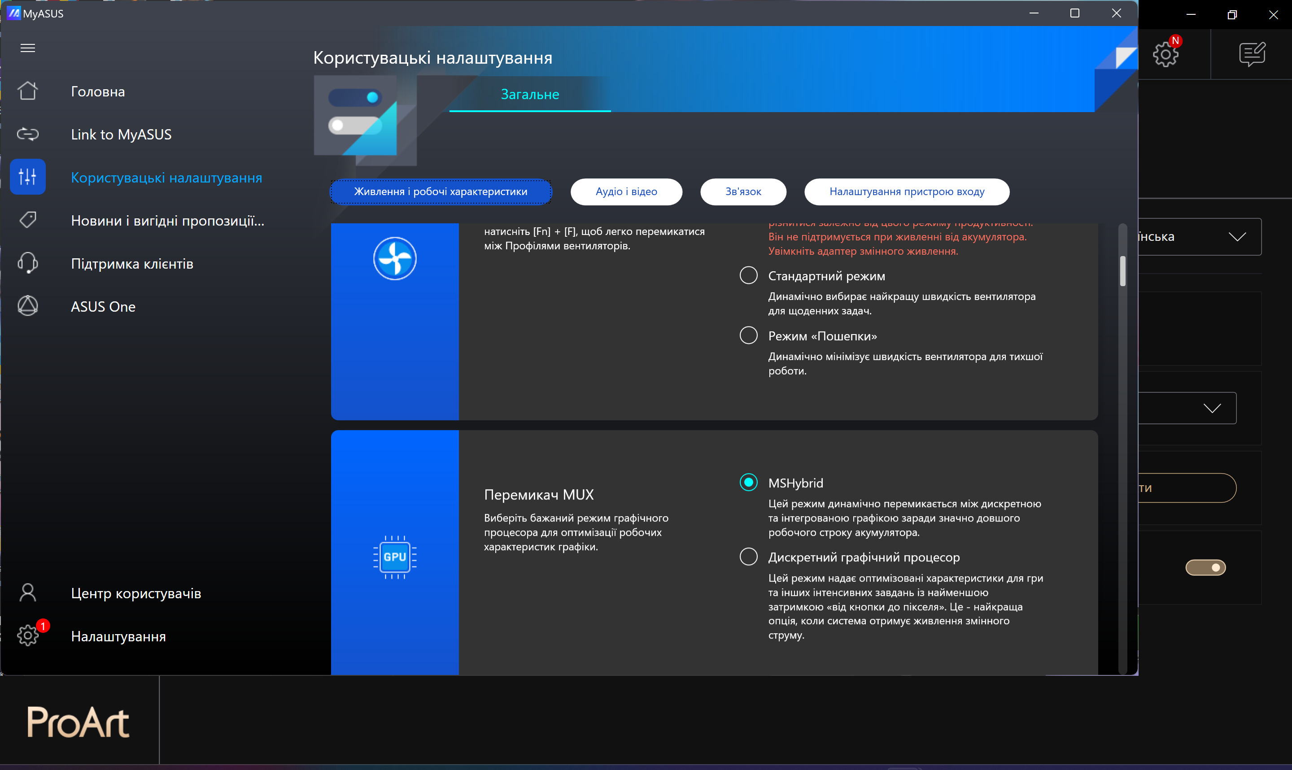
Task: Open the hamburger menu in the sidebar
Action: pyautogui.click(x=27, y=48)
